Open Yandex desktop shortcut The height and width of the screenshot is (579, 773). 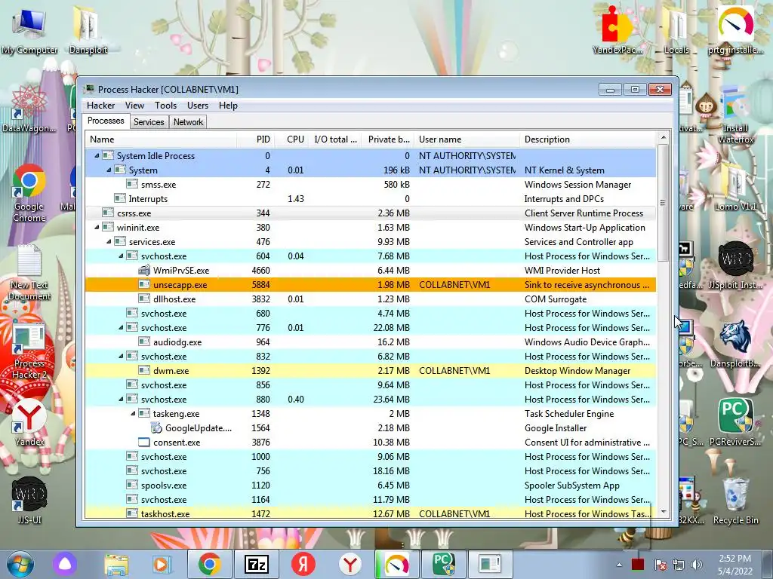coord(29,422)
